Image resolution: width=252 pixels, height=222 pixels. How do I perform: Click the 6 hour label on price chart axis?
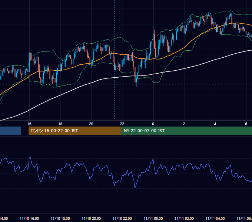pyautogui.click(x=246, y=124)
